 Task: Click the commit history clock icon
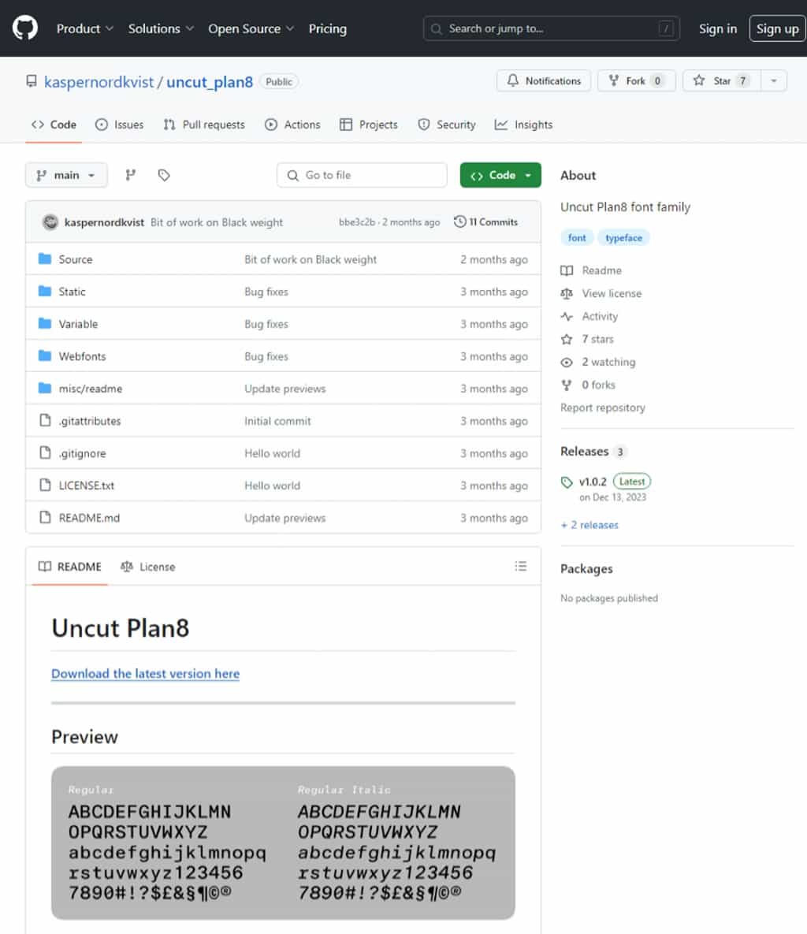[x=459, y=221]
